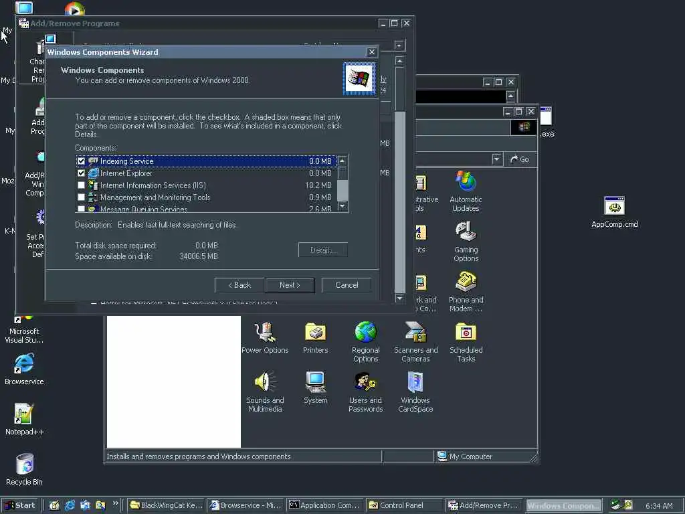This screenshot has width=685, height=514.
Task: Check the Management and Monitoring Tools checkbox
Action: [81, 197]
